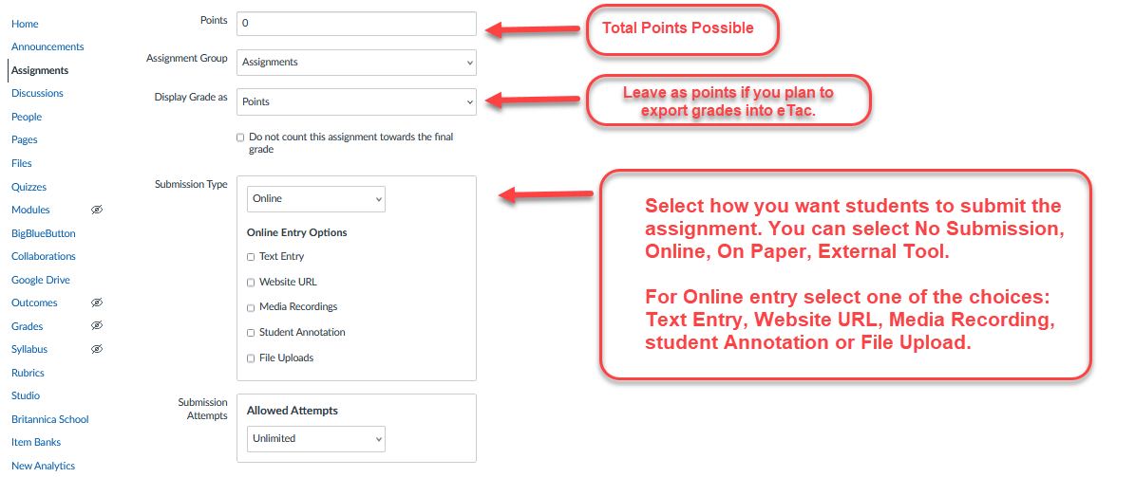The width and height of the screenshot is (1135, 477).
Task: Open the Discussions page link
Action: point(37,93)
